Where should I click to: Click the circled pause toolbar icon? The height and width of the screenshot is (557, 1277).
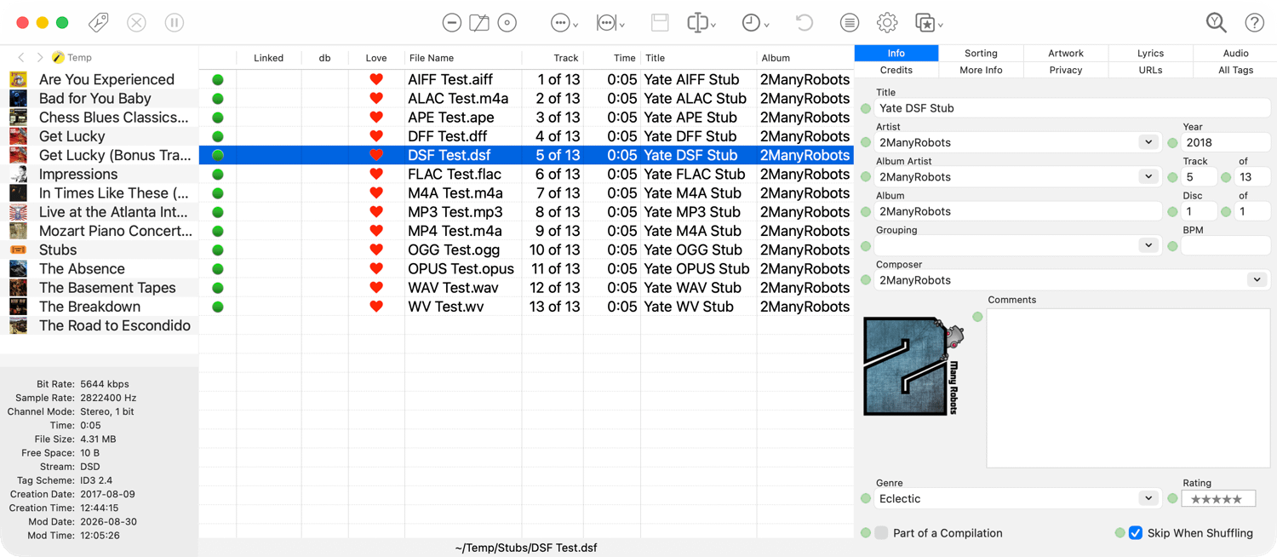coord(175,23)
